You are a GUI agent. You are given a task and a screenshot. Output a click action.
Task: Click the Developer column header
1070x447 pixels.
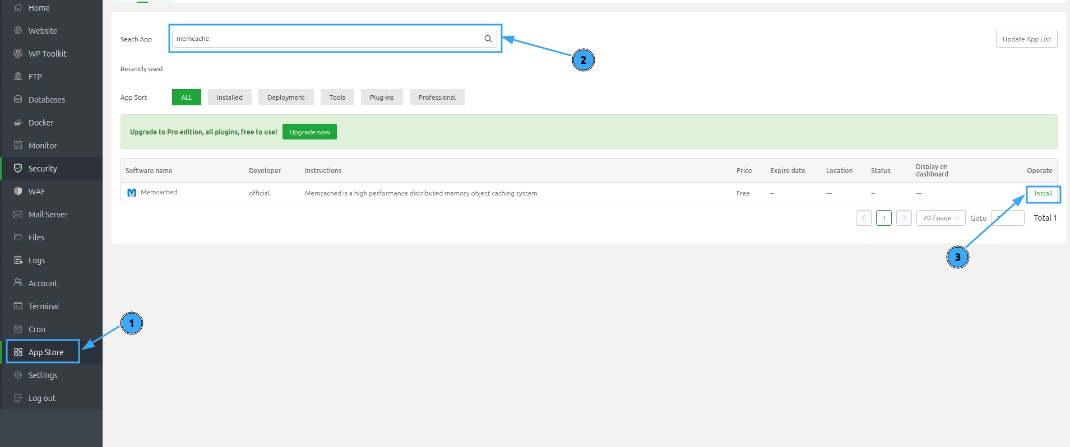click(265, 171)
